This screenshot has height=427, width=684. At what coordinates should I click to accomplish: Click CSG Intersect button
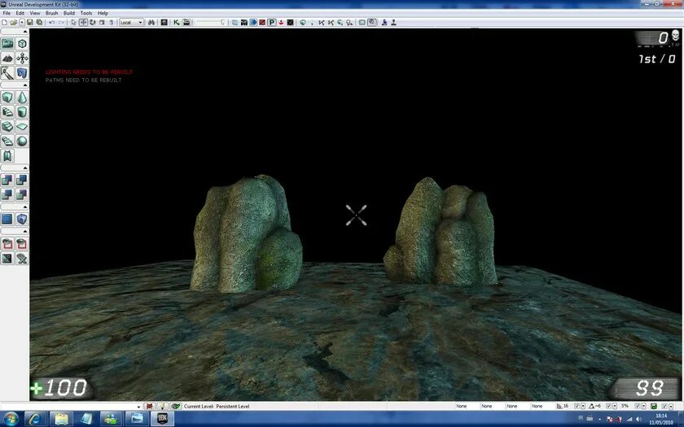pos(7,194)
